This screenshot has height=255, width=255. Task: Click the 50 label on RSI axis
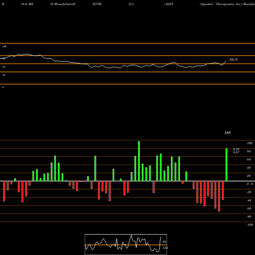[4, 67]
